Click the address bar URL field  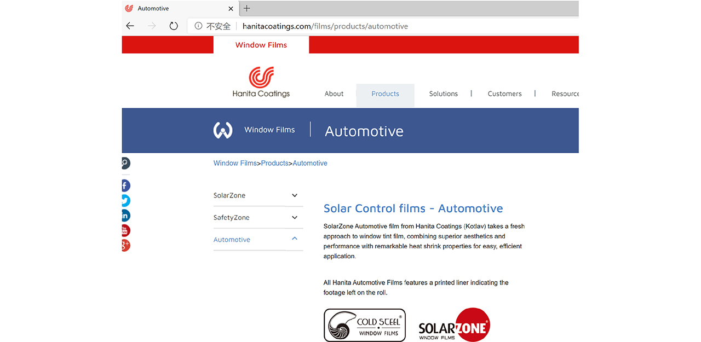(x=383, y=26)
